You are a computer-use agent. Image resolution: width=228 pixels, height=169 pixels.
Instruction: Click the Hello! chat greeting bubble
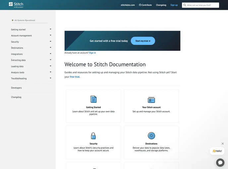(217, 151)
